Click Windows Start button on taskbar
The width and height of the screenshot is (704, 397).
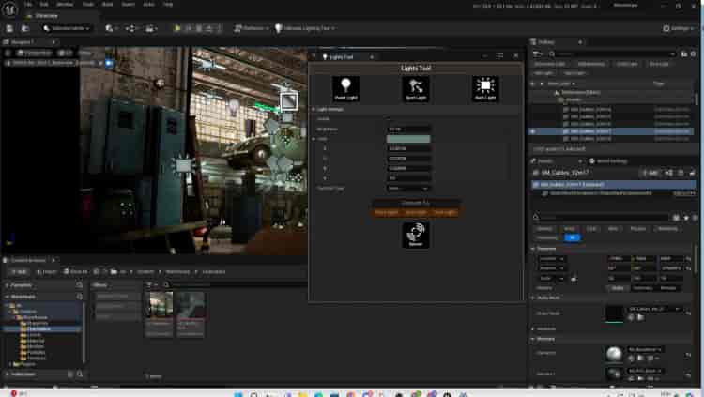pyautogui.click(x=238, y=394)
